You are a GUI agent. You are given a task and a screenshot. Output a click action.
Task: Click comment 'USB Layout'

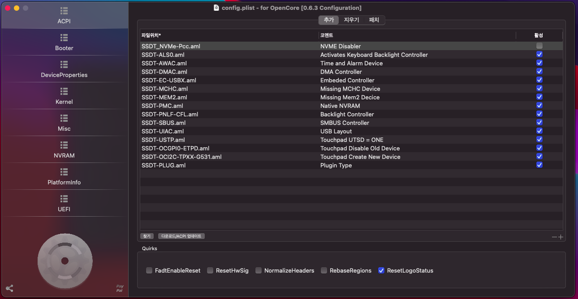point(336,131)
